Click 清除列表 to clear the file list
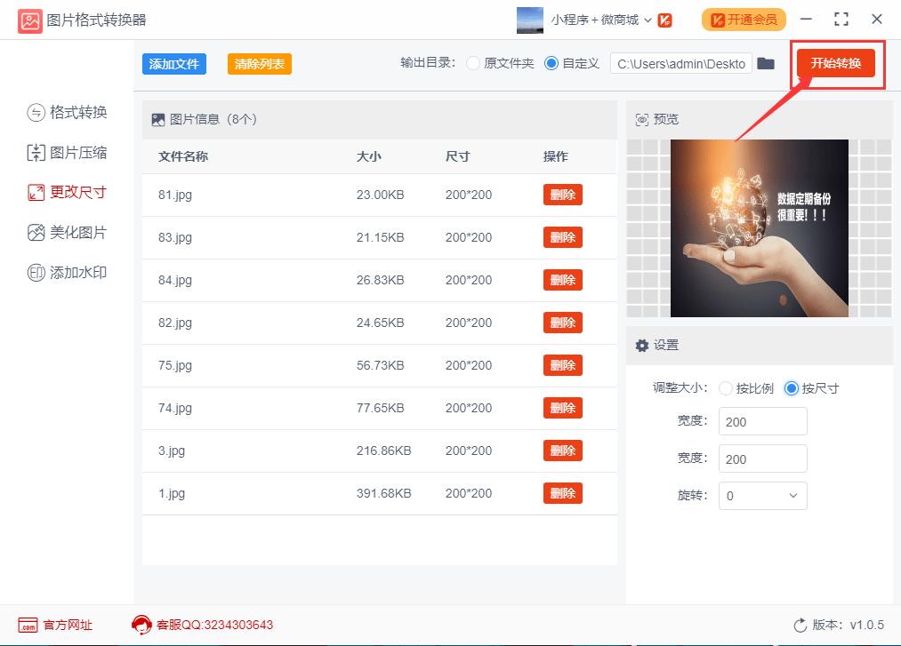This screenshot has width=901, height=646. 259,63
